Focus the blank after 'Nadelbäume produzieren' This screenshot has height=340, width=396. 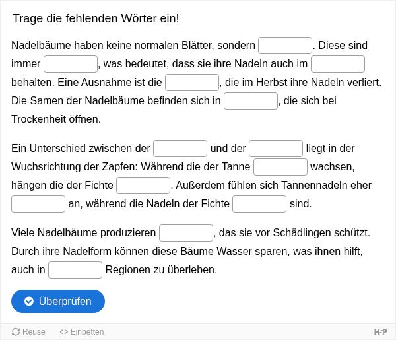pos(186,233)
